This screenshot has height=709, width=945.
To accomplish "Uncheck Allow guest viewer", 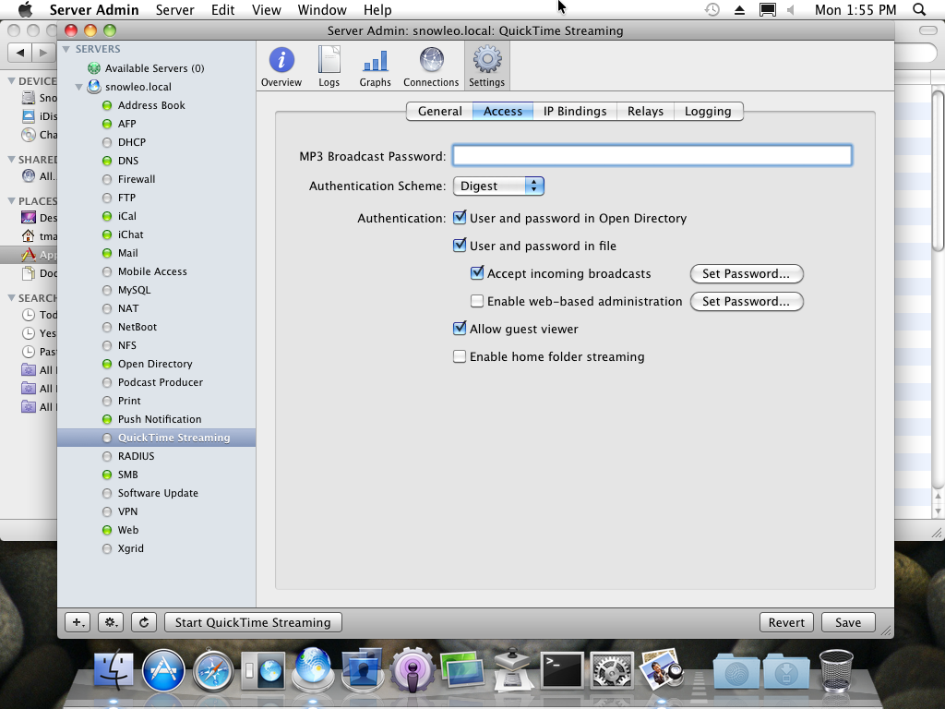I will [x=460, y=329].
